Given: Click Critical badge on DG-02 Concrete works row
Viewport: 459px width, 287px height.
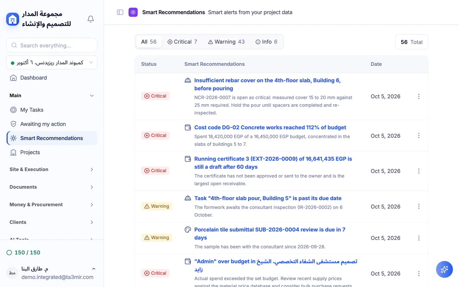Looking at the screenshot, I should [155, 135].
